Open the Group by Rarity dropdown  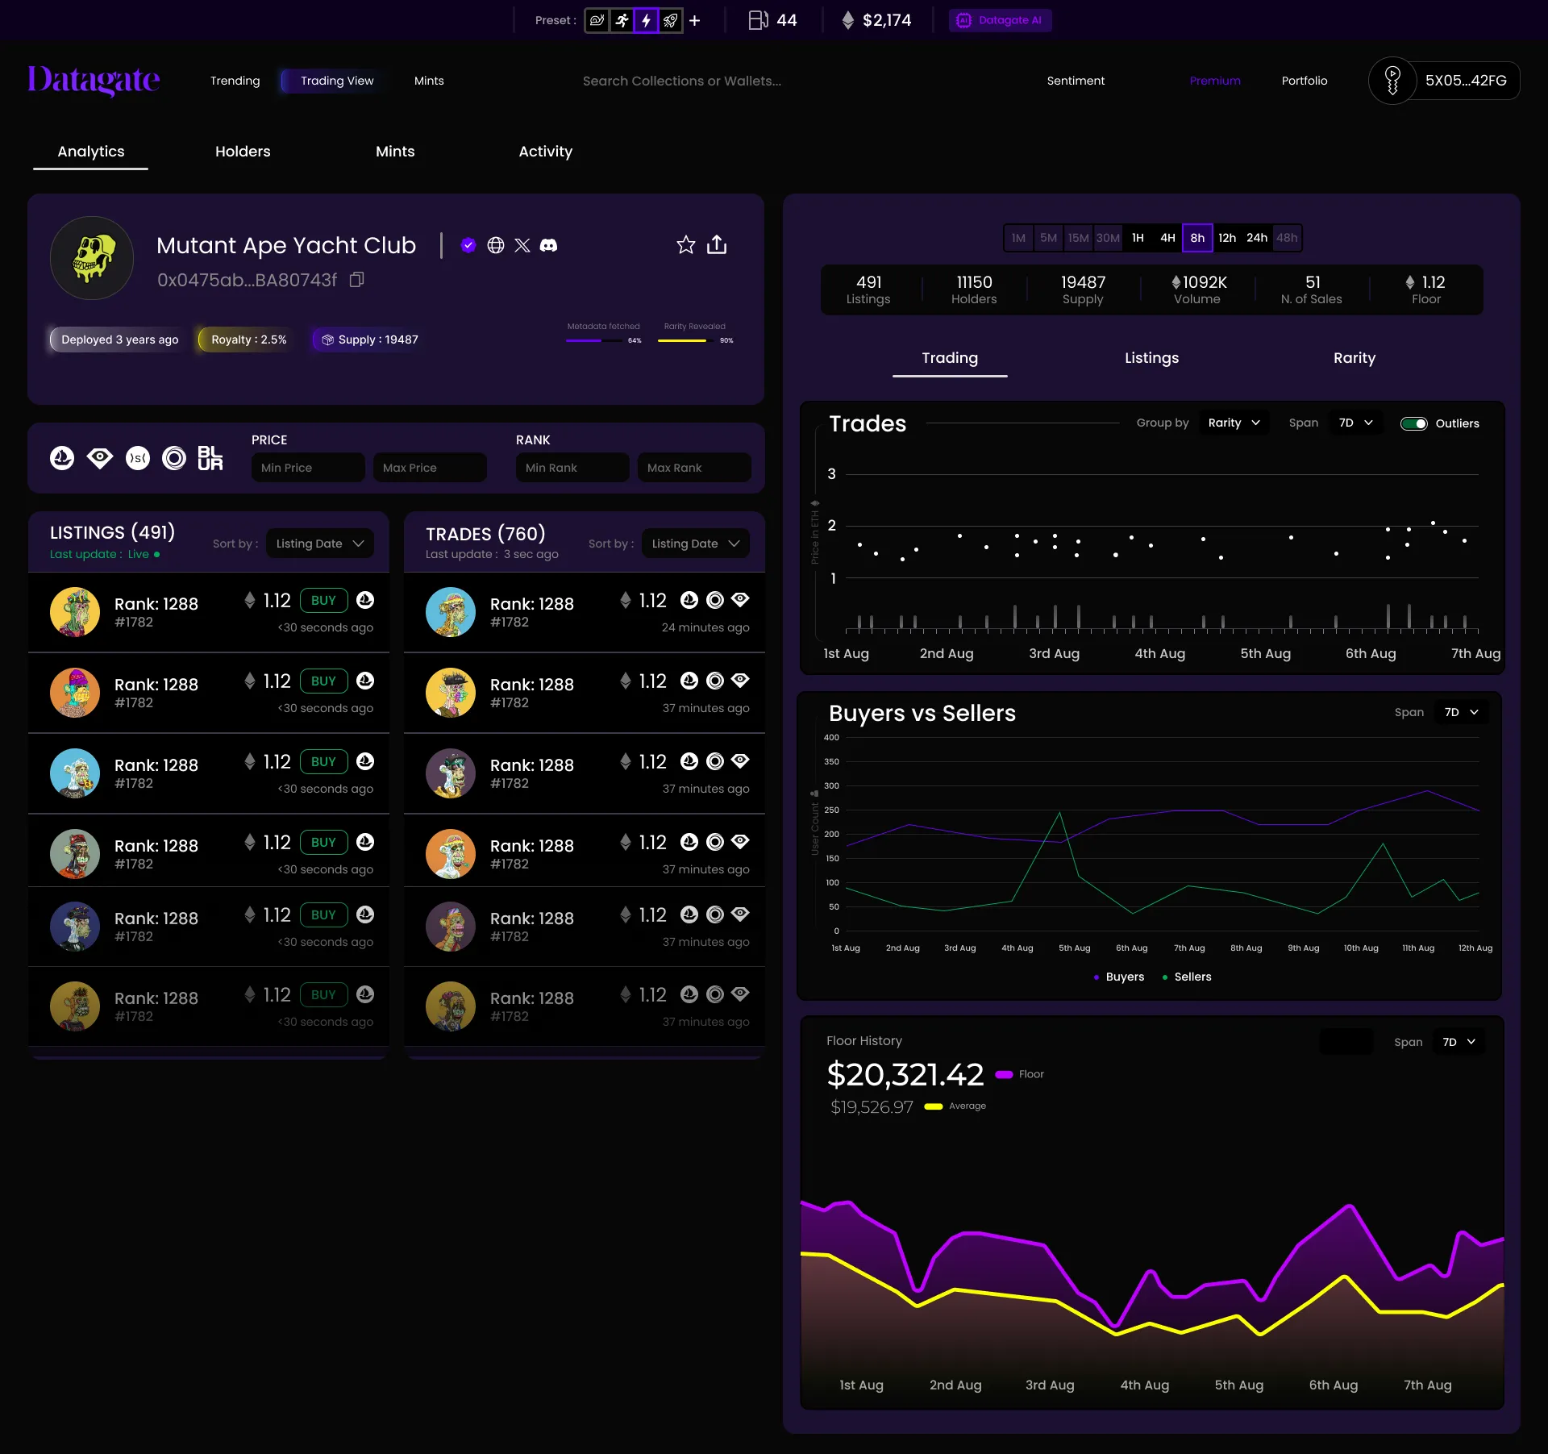point(1234,423)
